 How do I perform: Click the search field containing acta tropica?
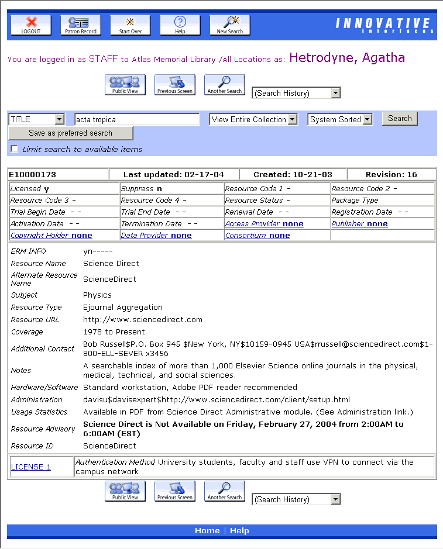click(137, 119)
